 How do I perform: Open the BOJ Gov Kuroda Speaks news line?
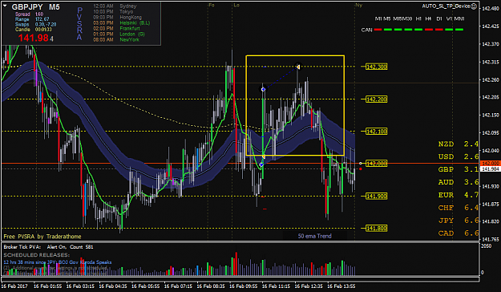(x=58, y=262)
